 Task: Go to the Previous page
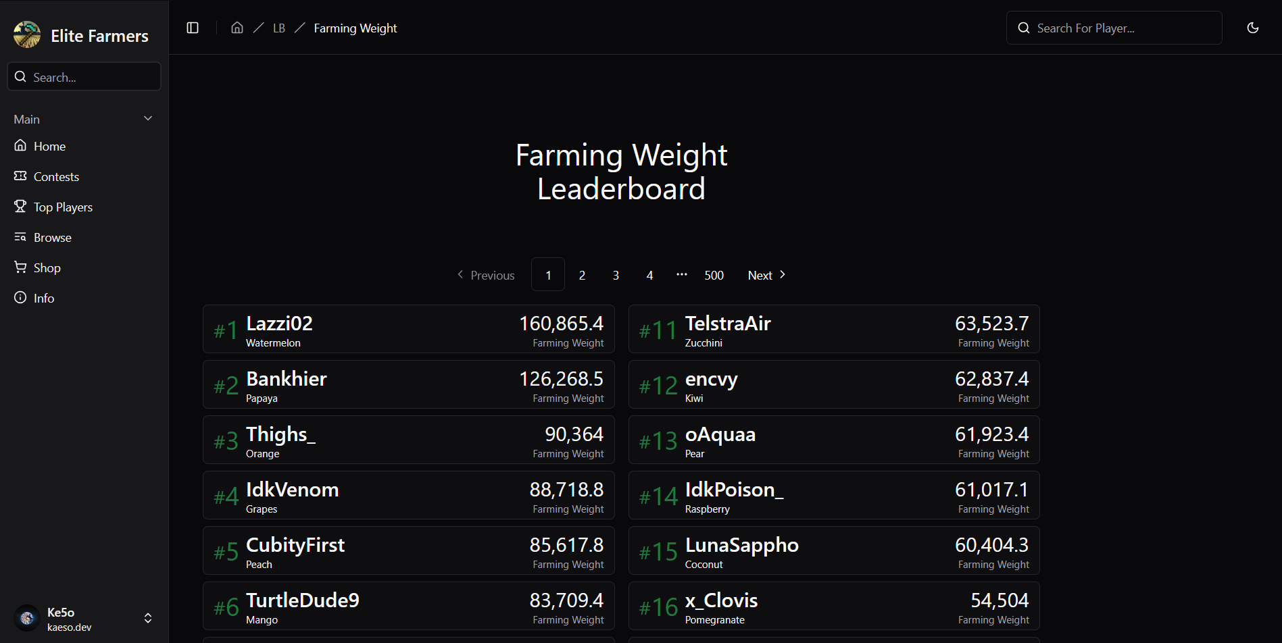click(486, 275)
